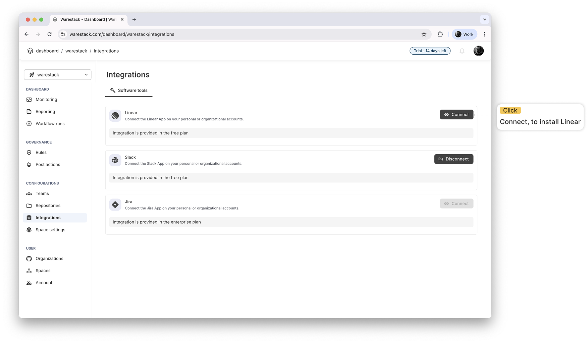The width and height of the screenshot is (587, 343).
Task: Go to Workflow runs page
Action: (x=50, y=124)
